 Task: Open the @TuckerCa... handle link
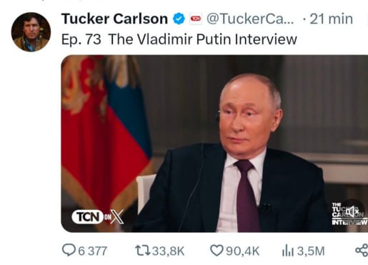click(250, 19)
